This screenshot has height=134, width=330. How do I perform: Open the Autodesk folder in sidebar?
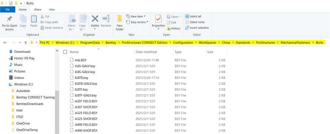coord(23,91)
